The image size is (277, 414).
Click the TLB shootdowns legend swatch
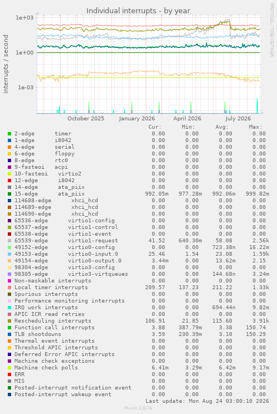click(9, 334)
